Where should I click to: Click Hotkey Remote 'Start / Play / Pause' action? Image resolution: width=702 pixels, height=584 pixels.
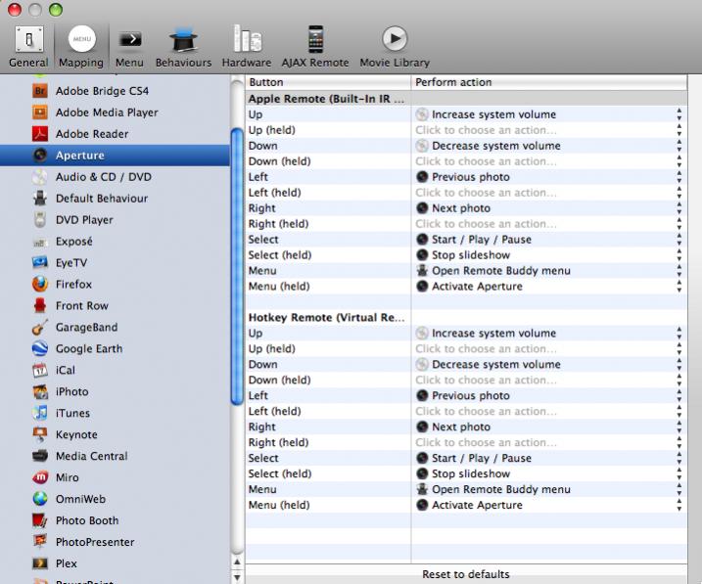click(x=474, y=459)
